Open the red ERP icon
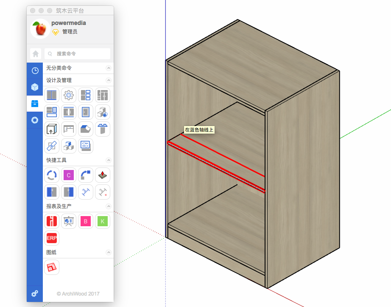The width and height of the screenshot is (391, 307). tap(52, 238)
